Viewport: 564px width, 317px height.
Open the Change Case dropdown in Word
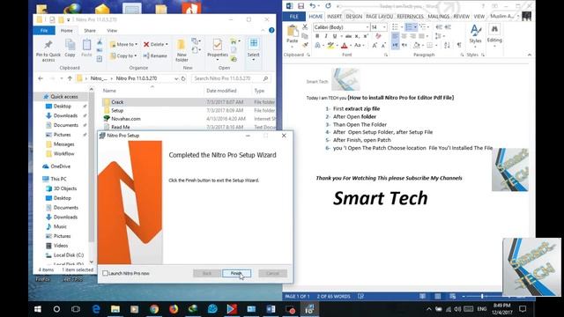coord(359,45)
